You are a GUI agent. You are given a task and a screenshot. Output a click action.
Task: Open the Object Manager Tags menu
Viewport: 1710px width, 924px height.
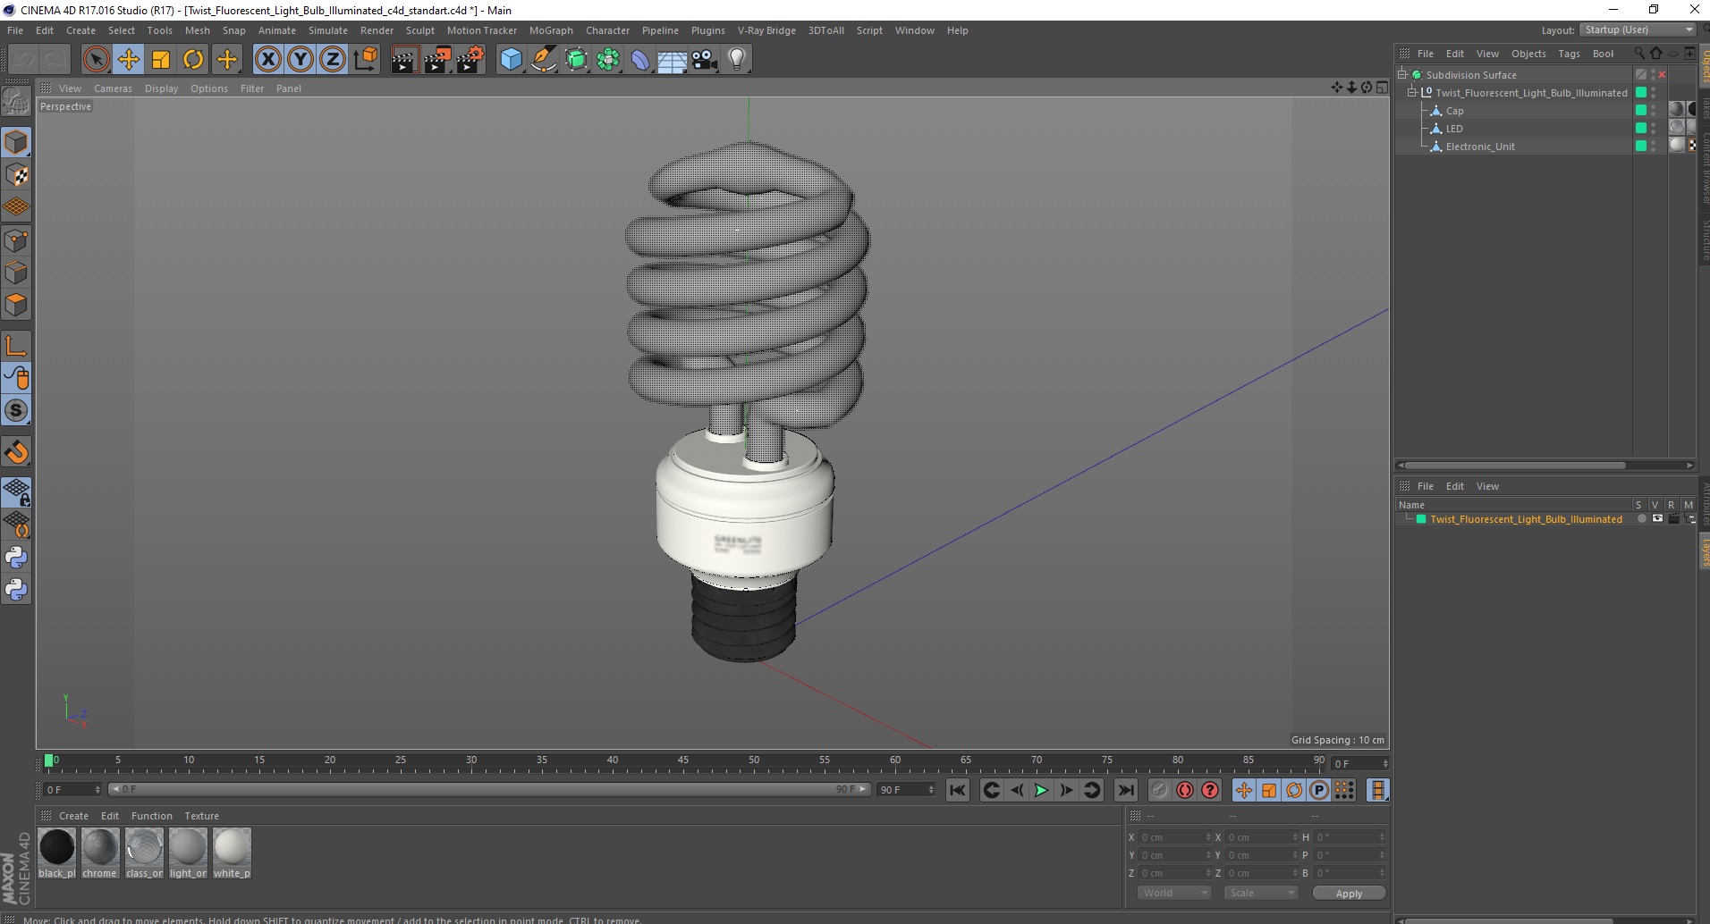pyautogui.click(x=1569, y=54)
